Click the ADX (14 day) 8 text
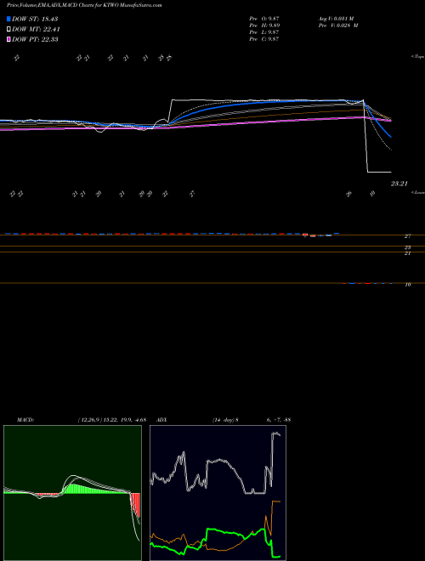The image size is (425, 561). point(225,420)
